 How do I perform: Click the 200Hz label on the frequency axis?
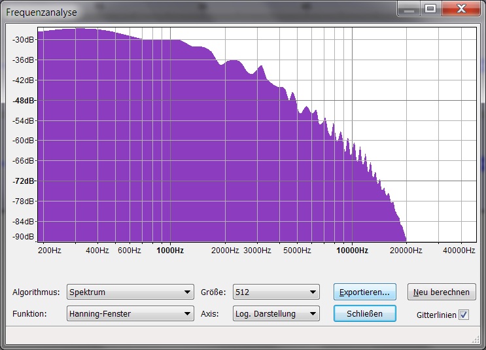(x=50, y=250)
